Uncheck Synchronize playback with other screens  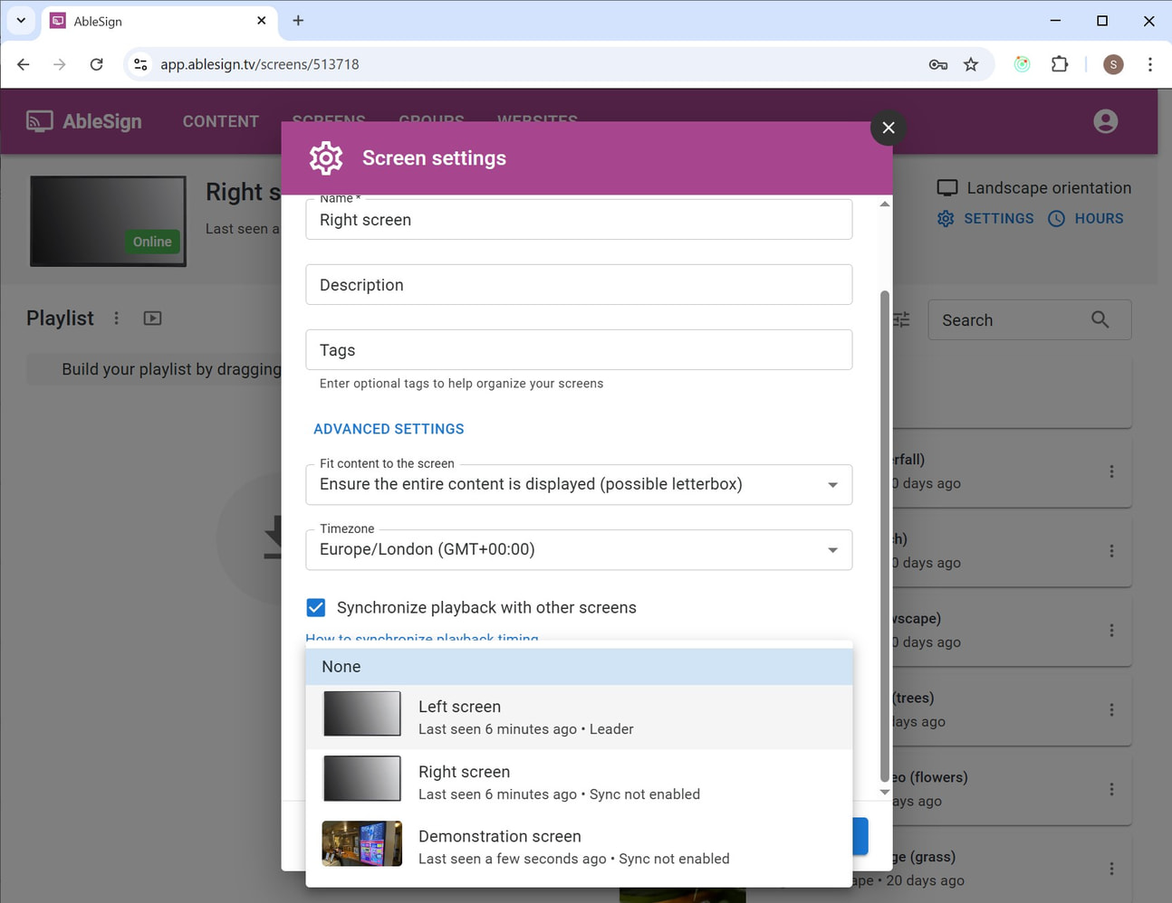(x=315, y=607)
